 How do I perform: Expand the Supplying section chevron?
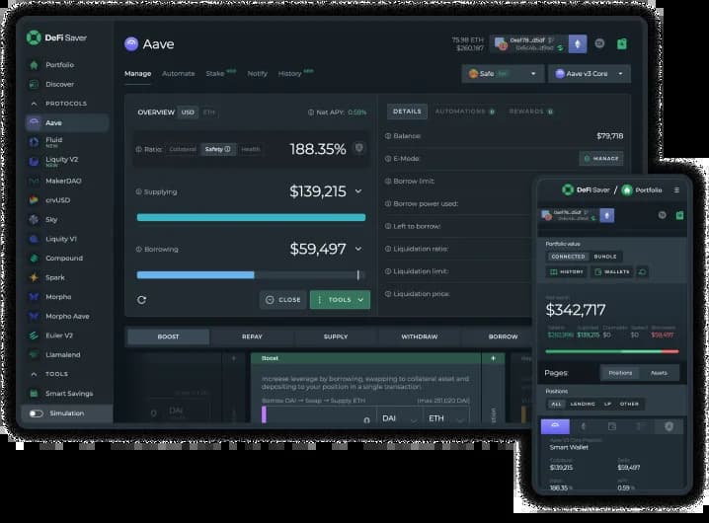(x=357, y=191)
